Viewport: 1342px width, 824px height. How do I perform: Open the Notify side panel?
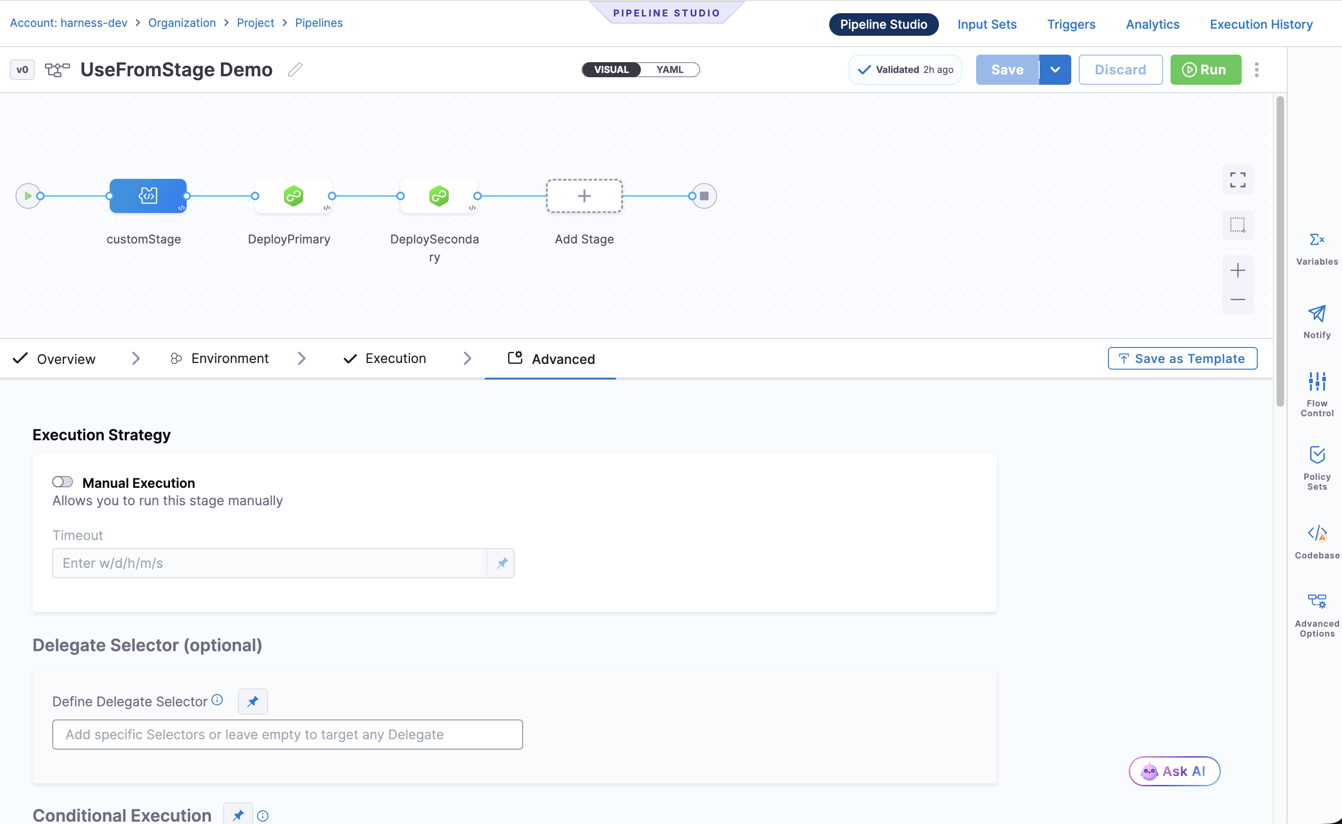(1317, 322)
